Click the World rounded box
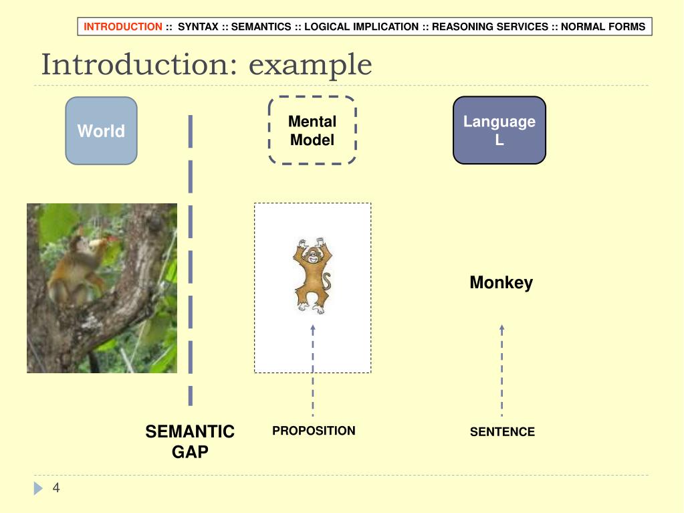Image resolution: width=684 pixels, height=513 pixels. 101,131
